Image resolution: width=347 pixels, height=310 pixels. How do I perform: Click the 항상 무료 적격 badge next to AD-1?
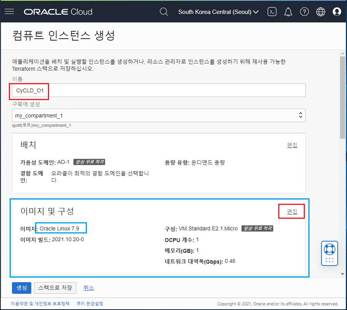click(89, 162)
